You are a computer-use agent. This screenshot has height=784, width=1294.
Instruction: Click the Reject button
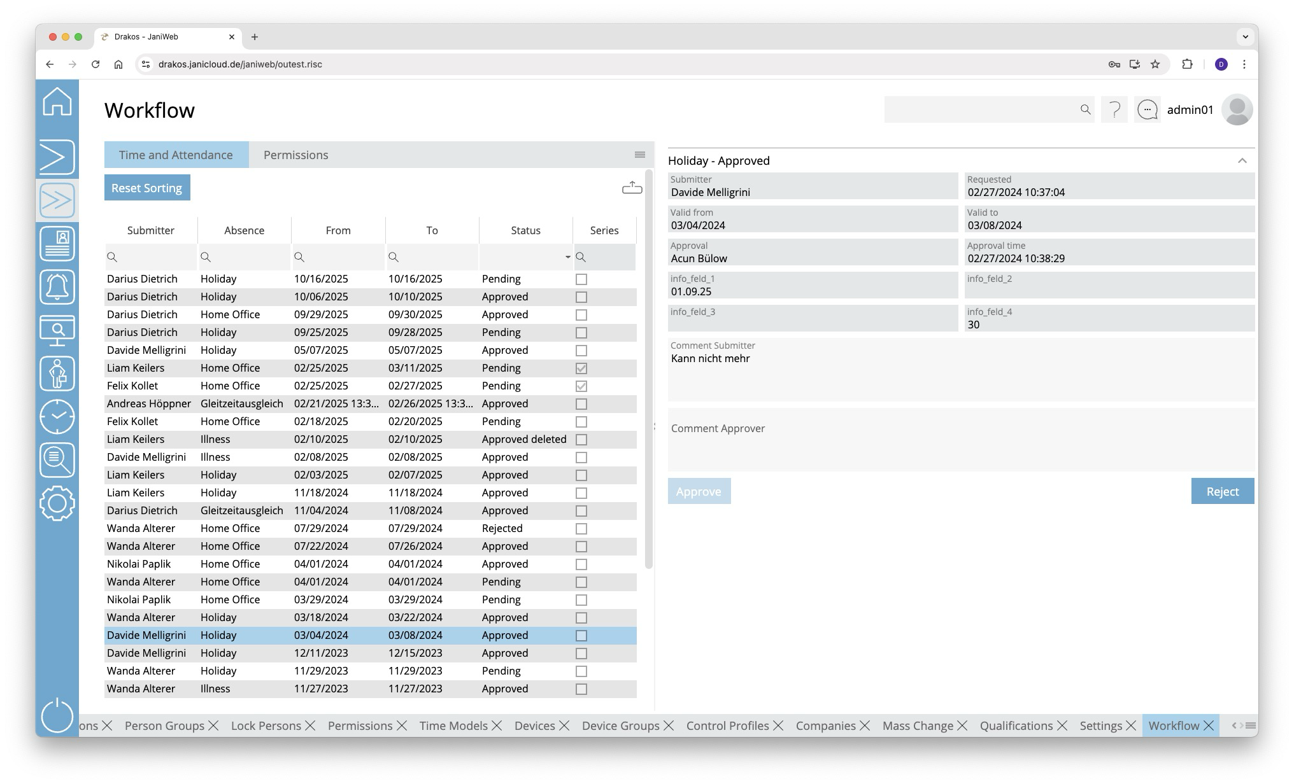(x=1221, y=491)
